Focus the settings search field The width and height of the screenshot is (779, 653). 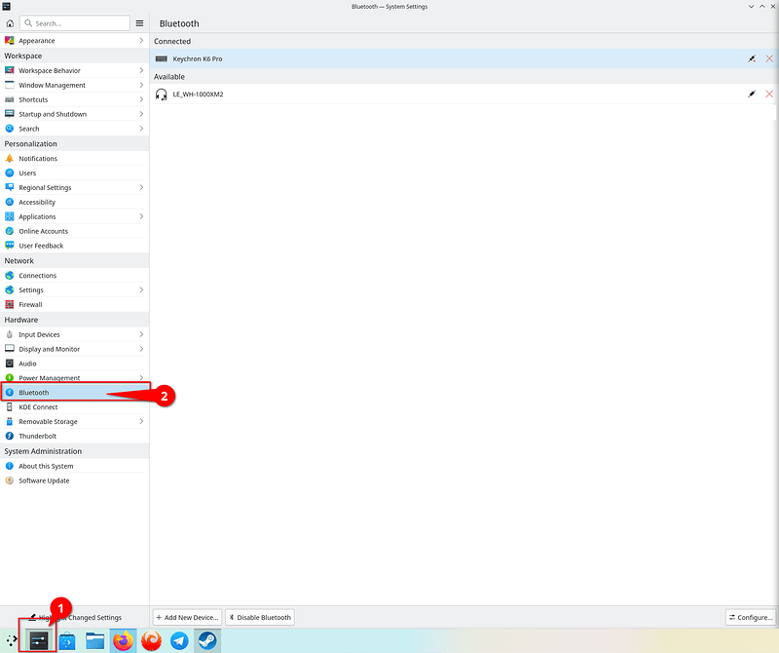[x=80, y=22]
